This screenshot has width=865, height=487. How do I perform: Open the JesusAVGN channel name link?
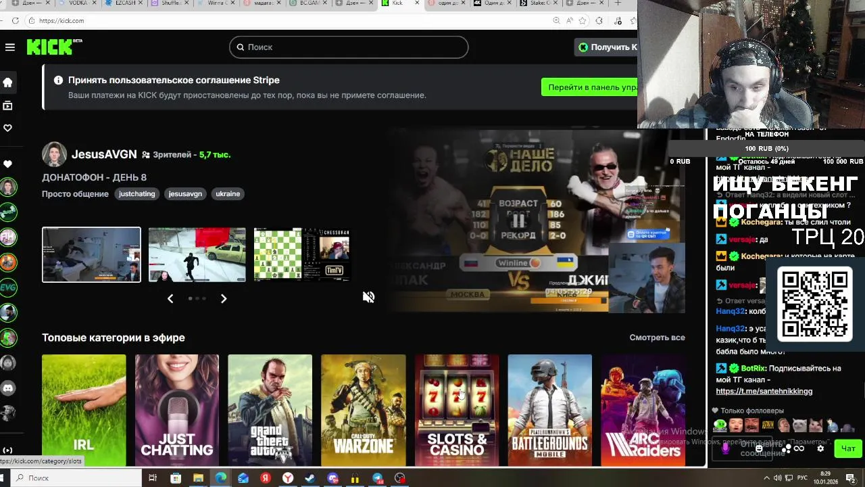pos(104,154)
